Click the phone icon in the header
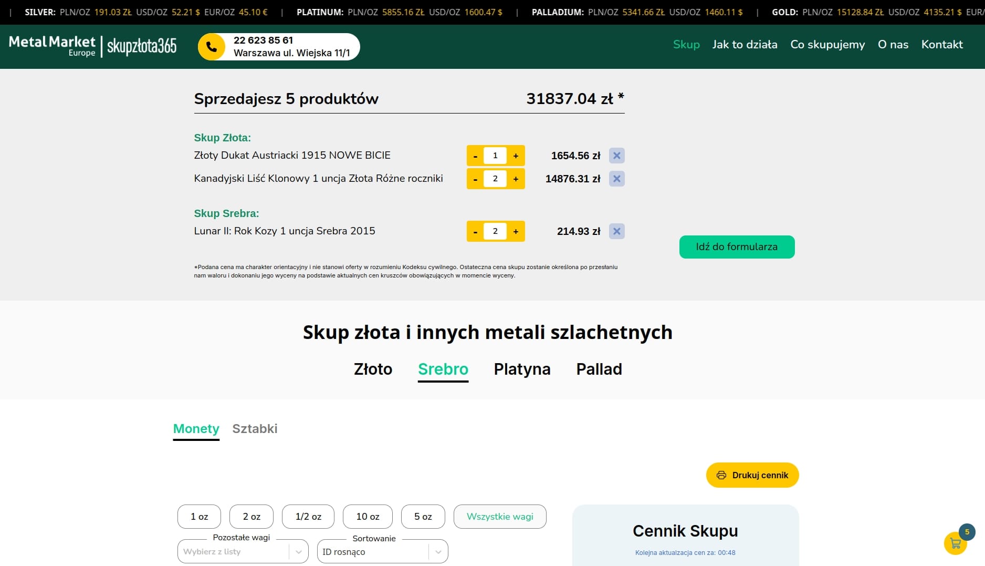985x566 pixels. [x=212, y=46]
